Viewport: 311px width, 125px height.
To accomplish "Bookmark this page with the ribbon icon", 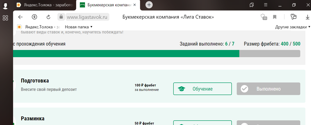I will (x=275, y=17).
